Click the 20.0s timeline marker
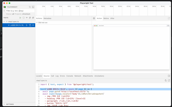Viewport: 172px width, 107px height. click(120, 6)
